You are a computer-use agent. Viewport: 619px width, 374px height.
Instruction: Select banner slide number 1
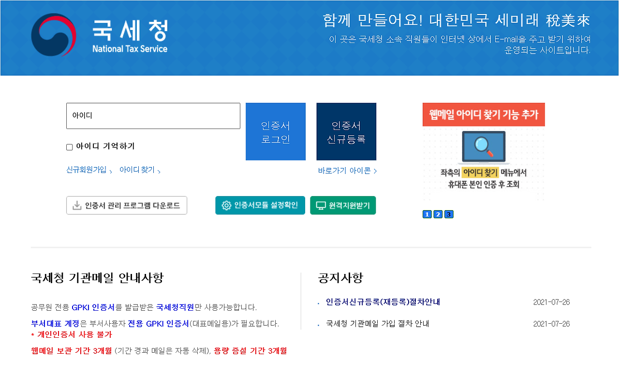coord(427,214)
